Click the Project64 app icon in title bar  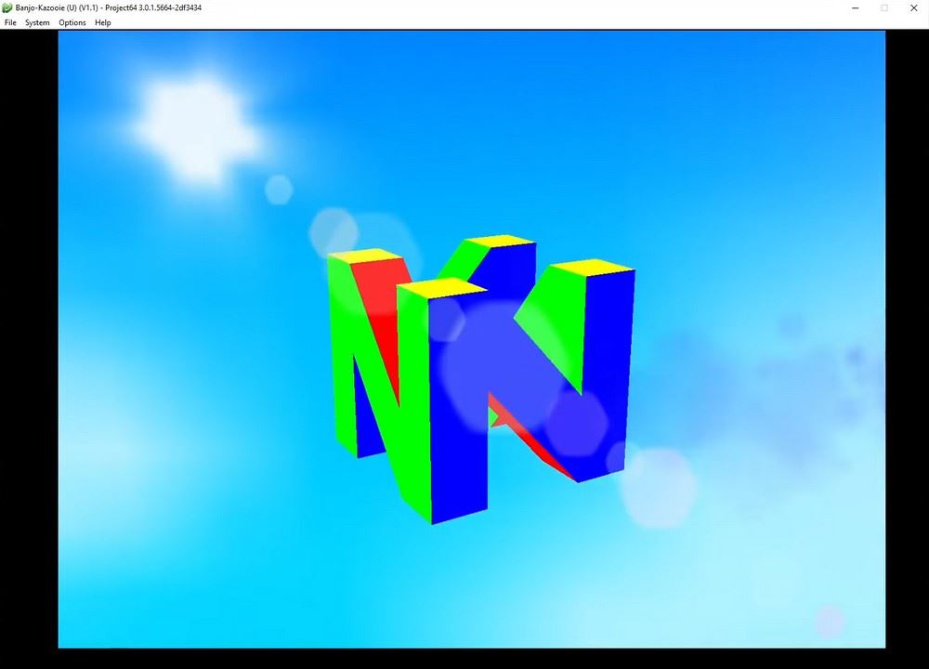tap(7, 7)
